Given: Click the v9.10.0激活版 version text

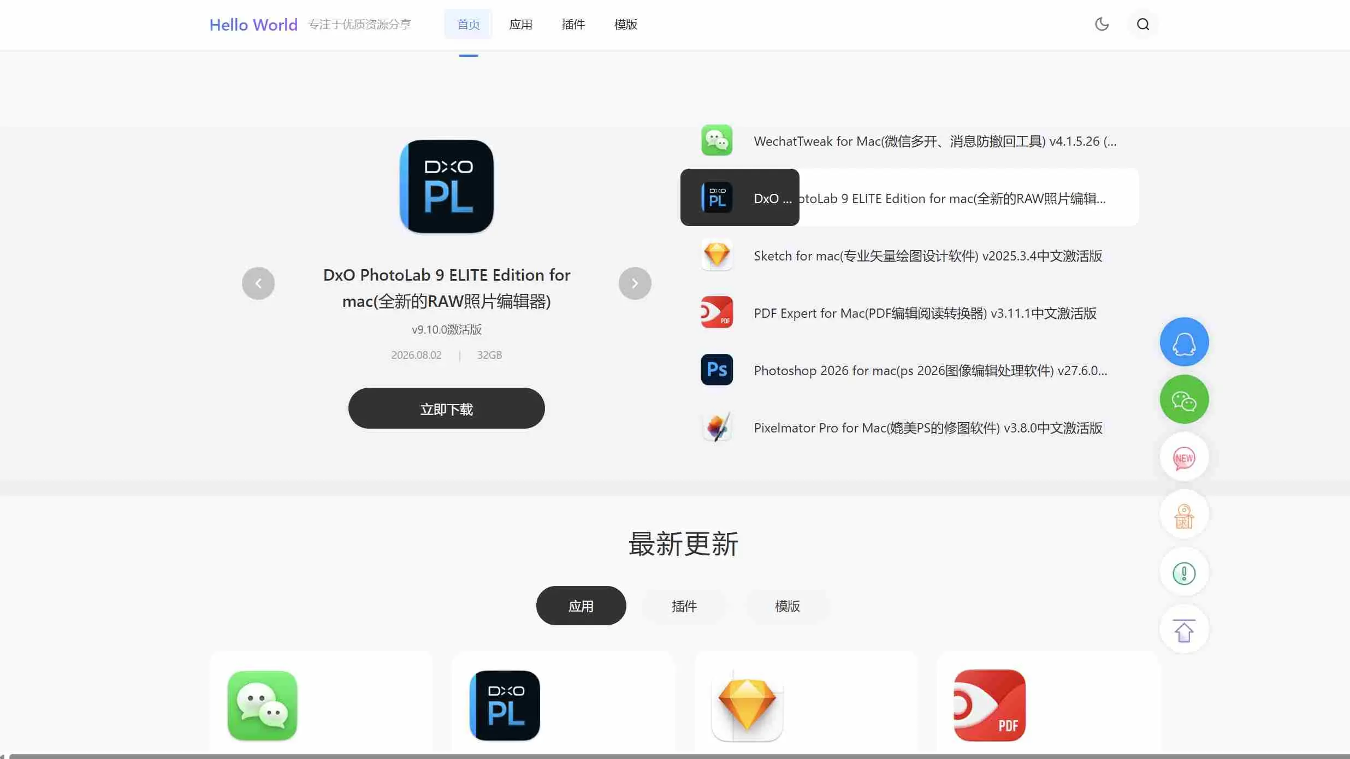Looking at the screenshot, I should click(447, 329).
